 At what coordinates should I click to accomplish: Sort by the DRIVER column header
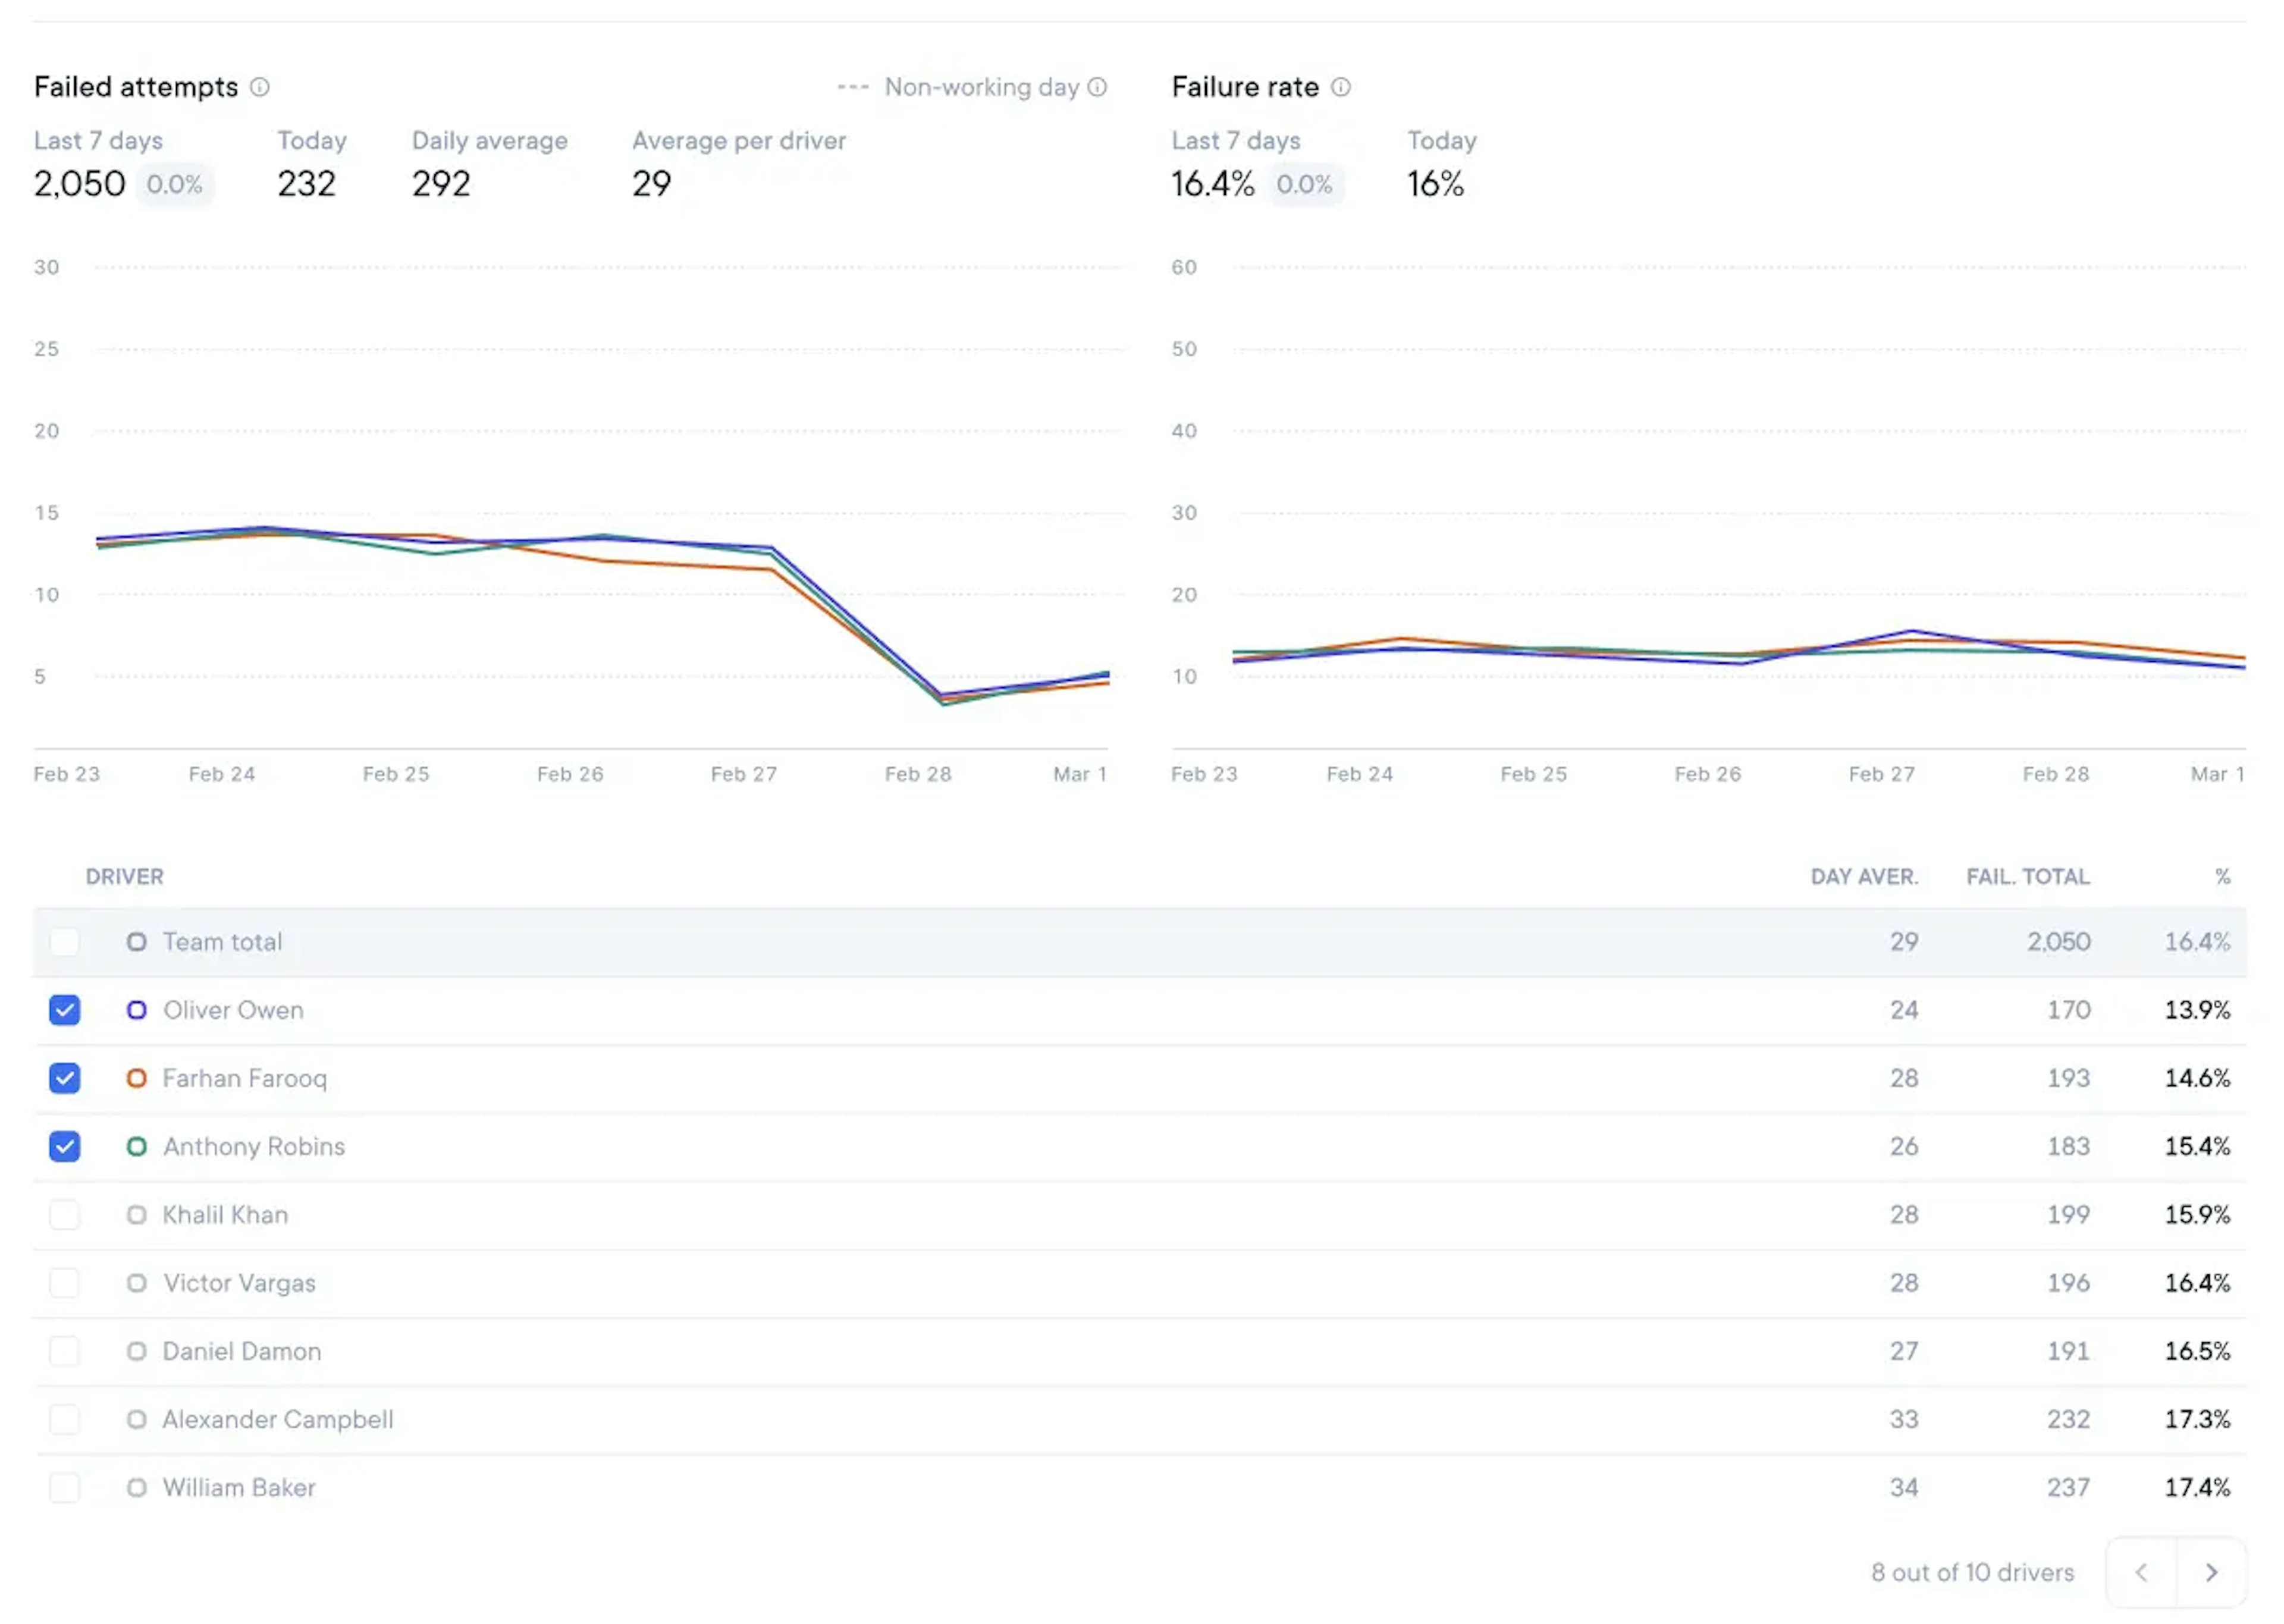click(124, 877)
